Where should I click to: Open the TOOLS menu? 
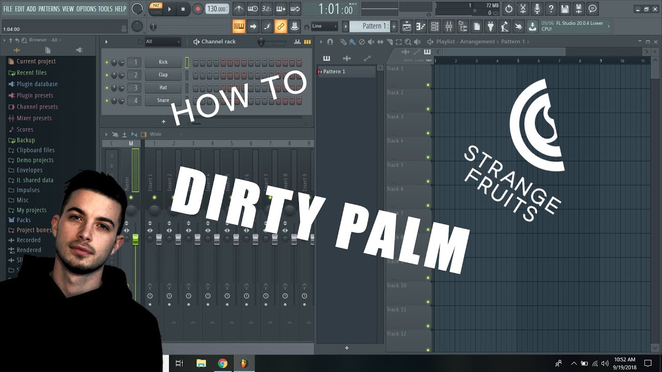[x=106, y=9]
